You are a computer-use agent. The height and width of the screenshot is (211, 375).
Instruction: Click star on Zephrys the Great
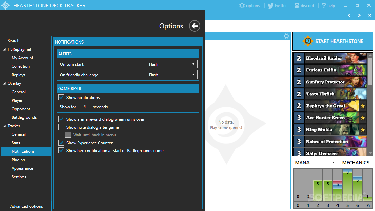[363, 106]
